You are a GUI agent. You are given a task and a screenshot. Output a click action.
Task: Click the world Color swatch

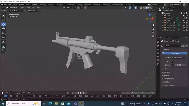[179, 62]
